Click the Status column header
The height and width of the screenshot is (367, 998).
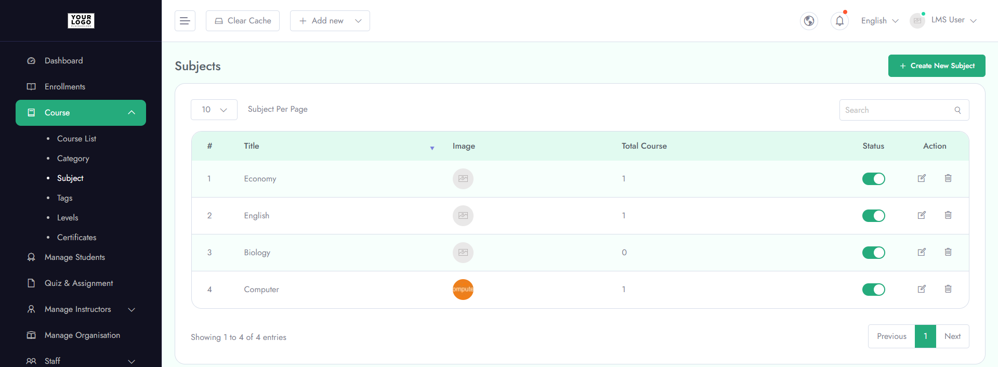[873, 146]
